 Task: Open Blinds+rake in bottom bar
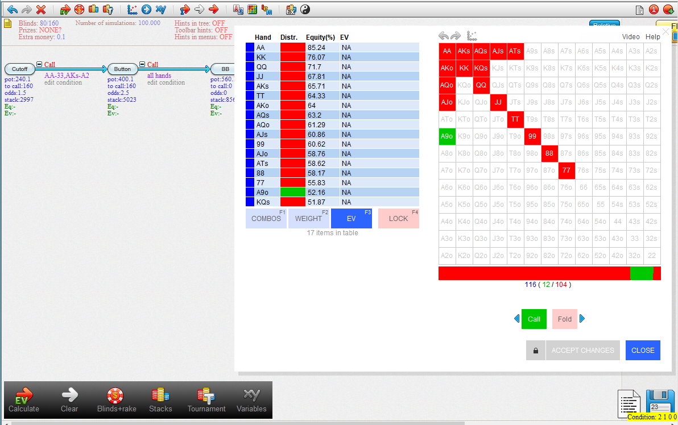coord(116,400)
